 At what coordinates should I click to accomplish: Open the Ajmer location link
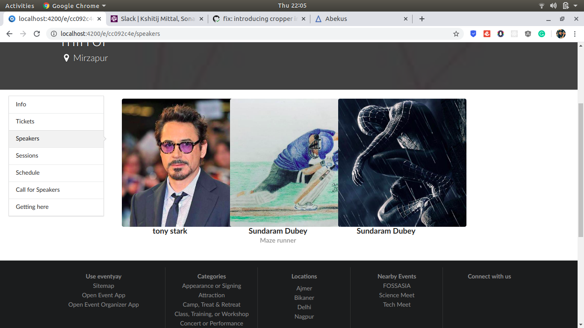point(304,288)
